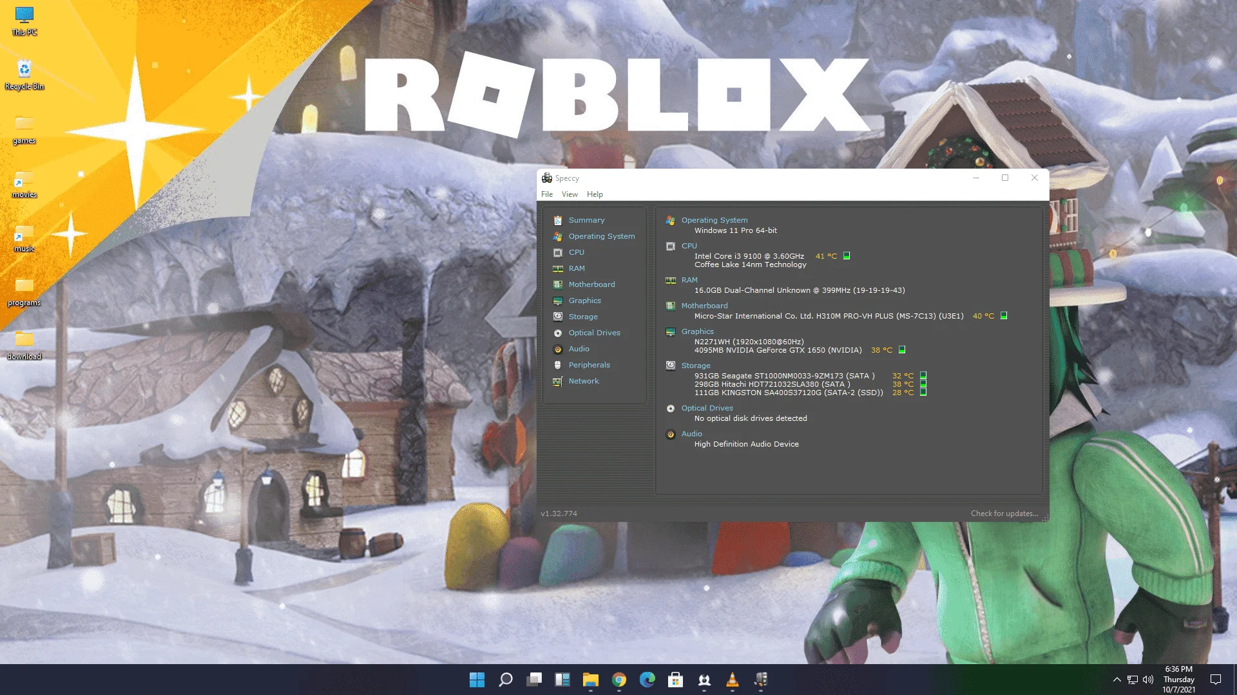
Task: Open Google Chrome from the taskbar
Action: point(619,680)
